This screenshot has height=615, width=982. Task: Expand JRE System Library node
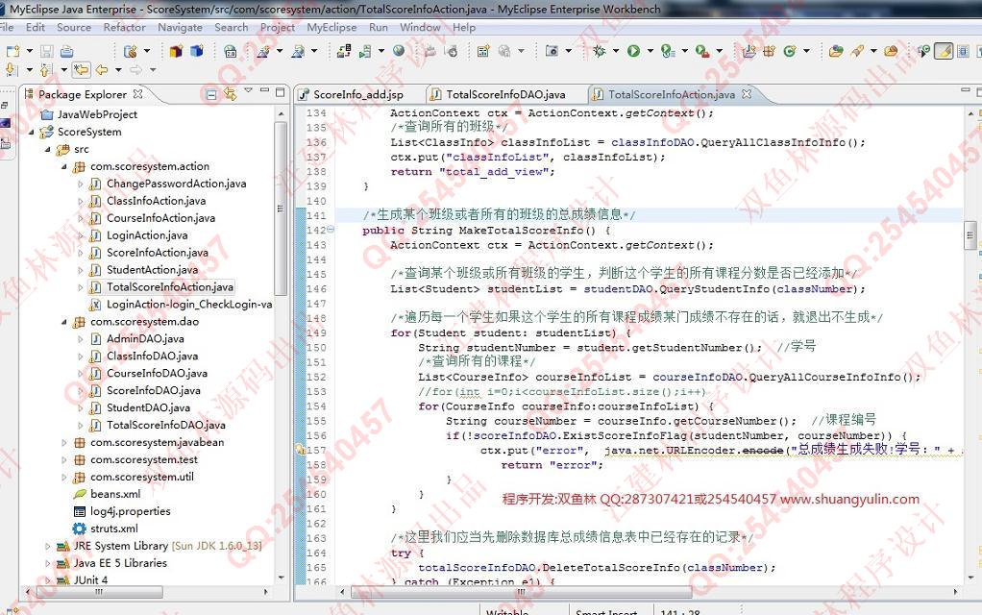(x=48, y=546)
